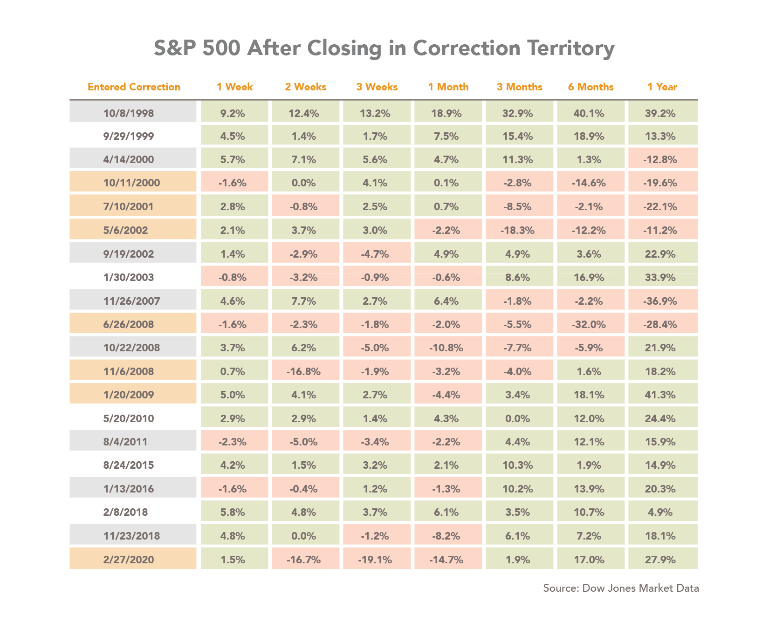Screen dimensions: 769x629
Task: Click the '1 Week' column header
Action: pos(234,87)
